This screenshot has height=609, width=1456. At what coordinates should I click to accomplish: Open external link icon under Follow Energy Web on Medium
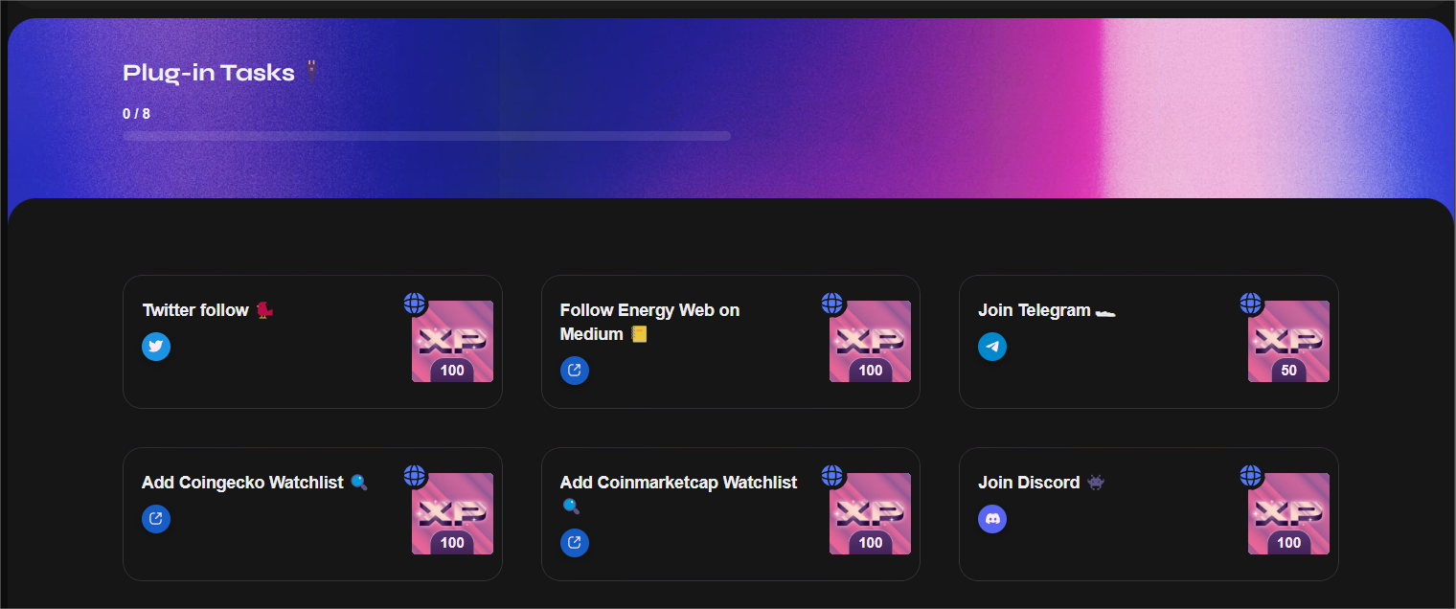(575, 370)
